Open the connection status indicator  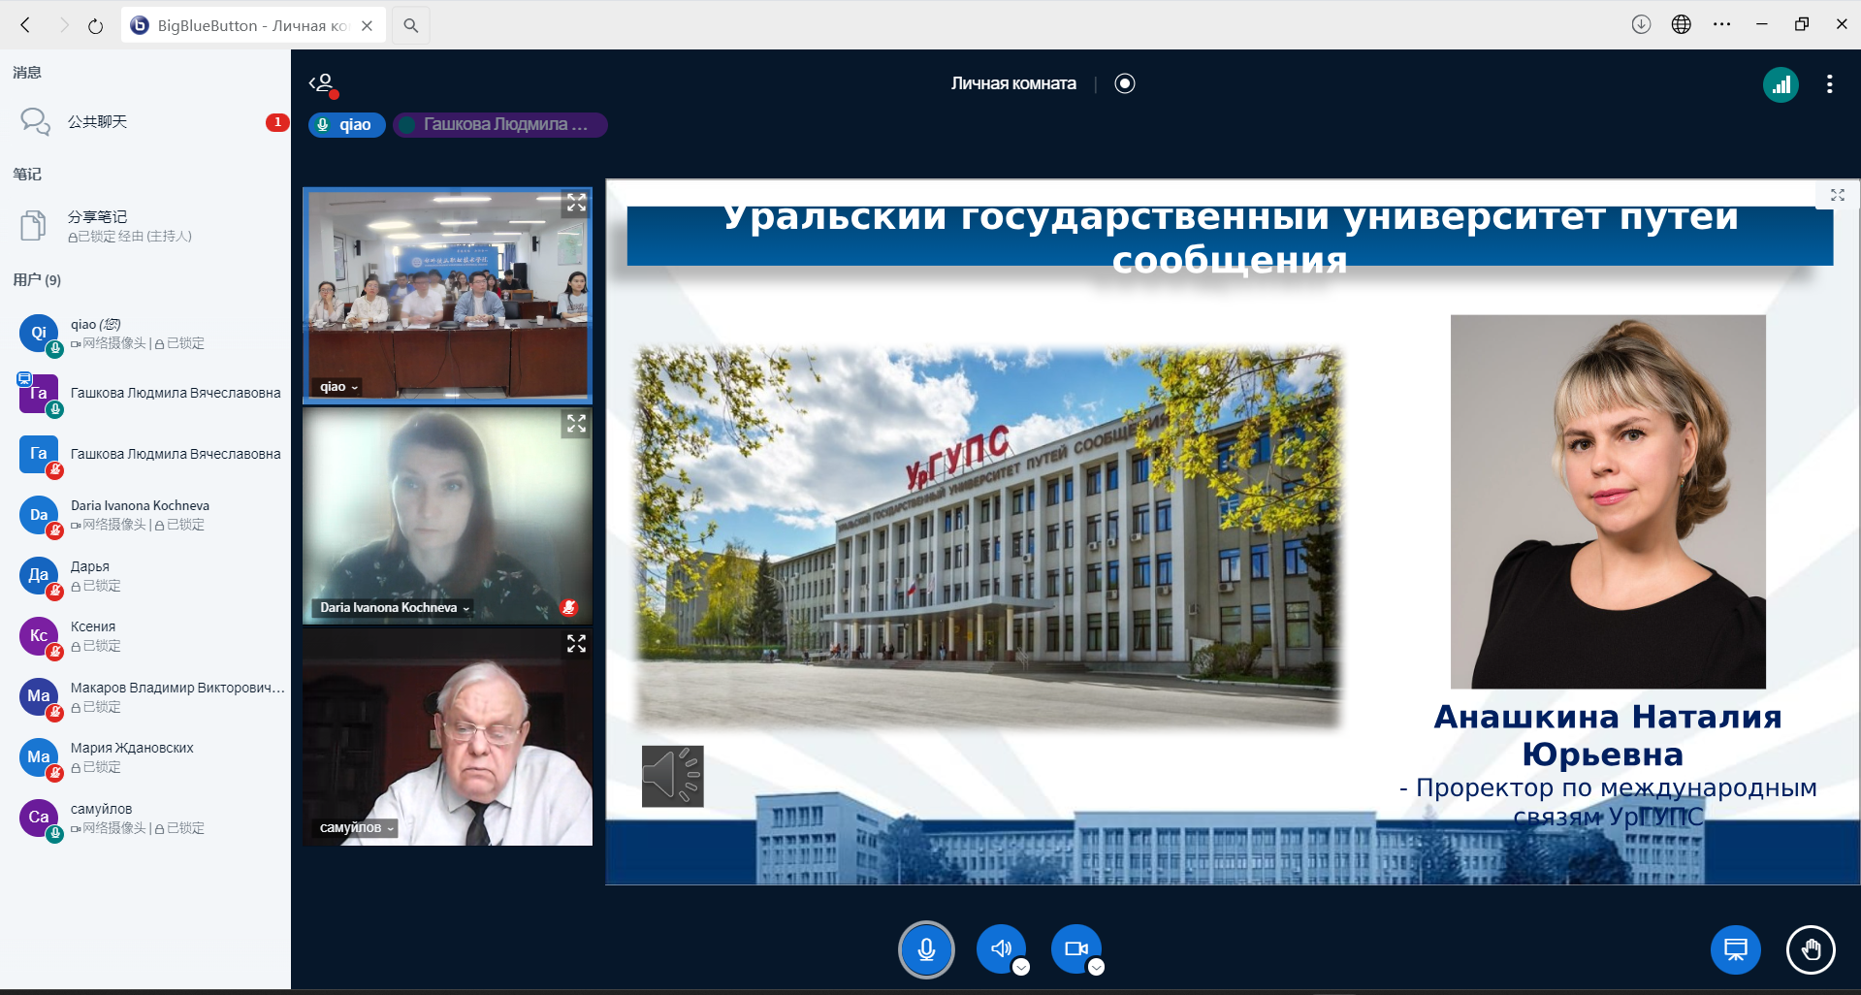point(1781,84)
